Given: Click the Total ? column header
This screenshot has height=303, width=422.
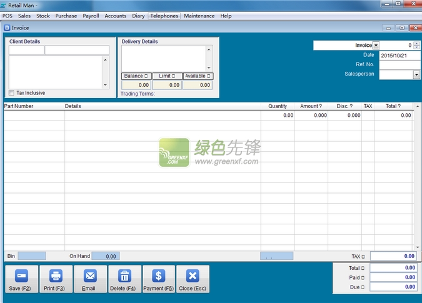Looking at the screenshot, I should [393, 106].
